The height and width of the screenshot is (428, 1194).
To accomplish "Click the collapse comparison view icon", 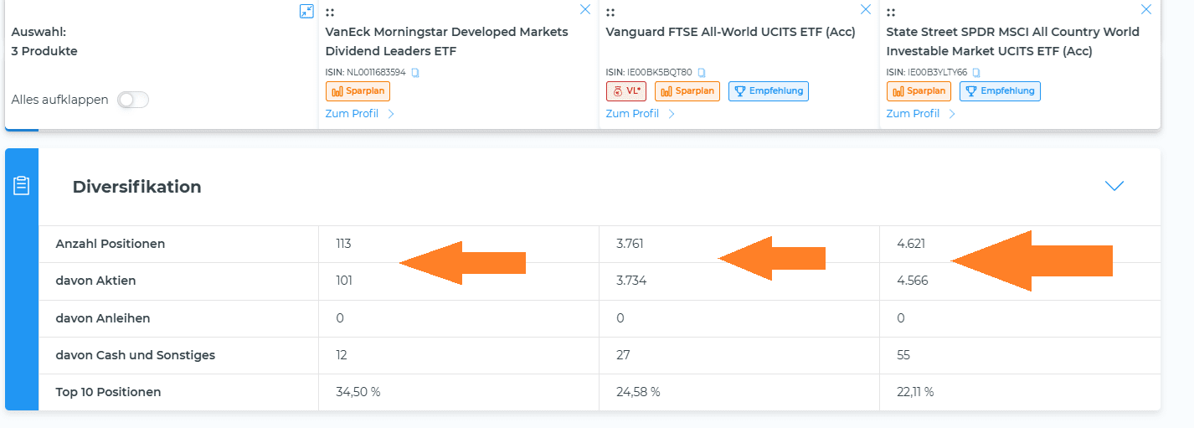I will point(306,11).
